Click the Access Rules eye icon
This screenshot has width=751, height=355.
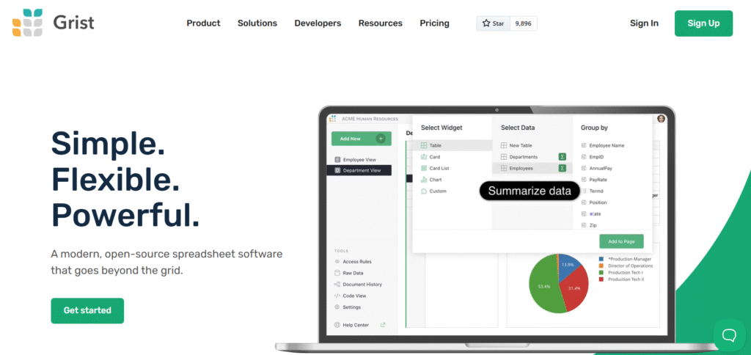click(x=337, y=262)
